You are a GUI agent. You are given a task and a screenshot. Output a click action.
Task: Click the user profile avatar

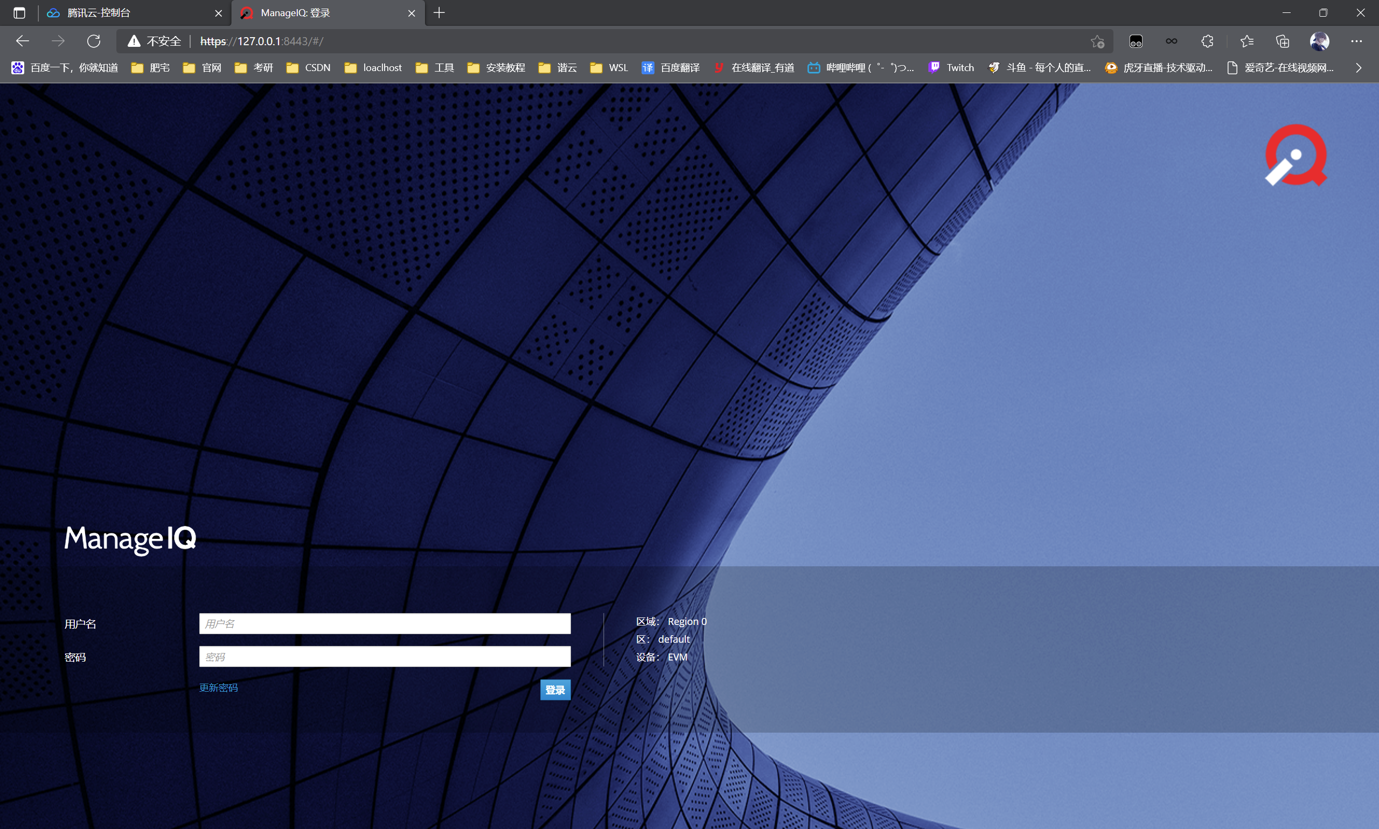(x=1319, y=41)
